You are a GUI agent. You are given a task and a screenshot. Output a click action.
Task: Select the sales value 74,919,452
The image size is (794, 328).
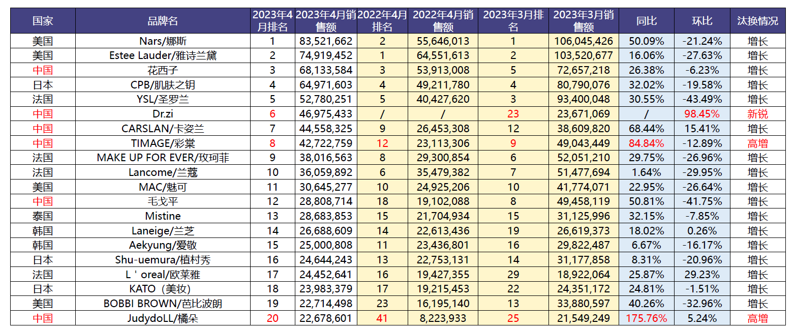[x=326, y=56]
